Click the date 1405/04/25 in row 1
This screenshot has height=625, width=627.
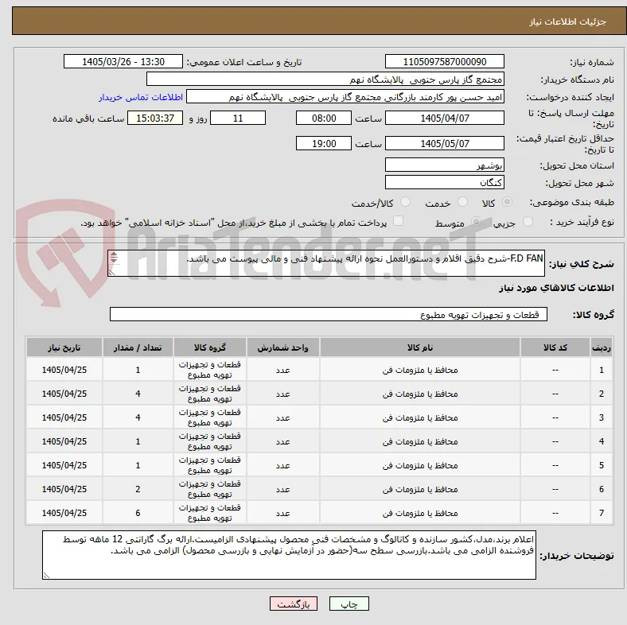click(64, 370)
